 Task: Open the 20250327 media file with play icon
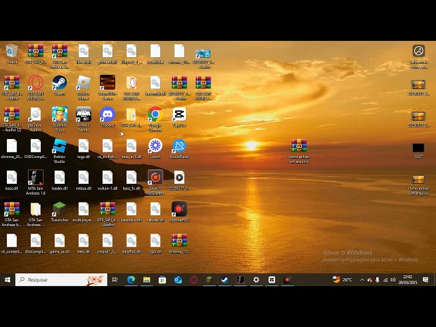[x=179, y=180]
